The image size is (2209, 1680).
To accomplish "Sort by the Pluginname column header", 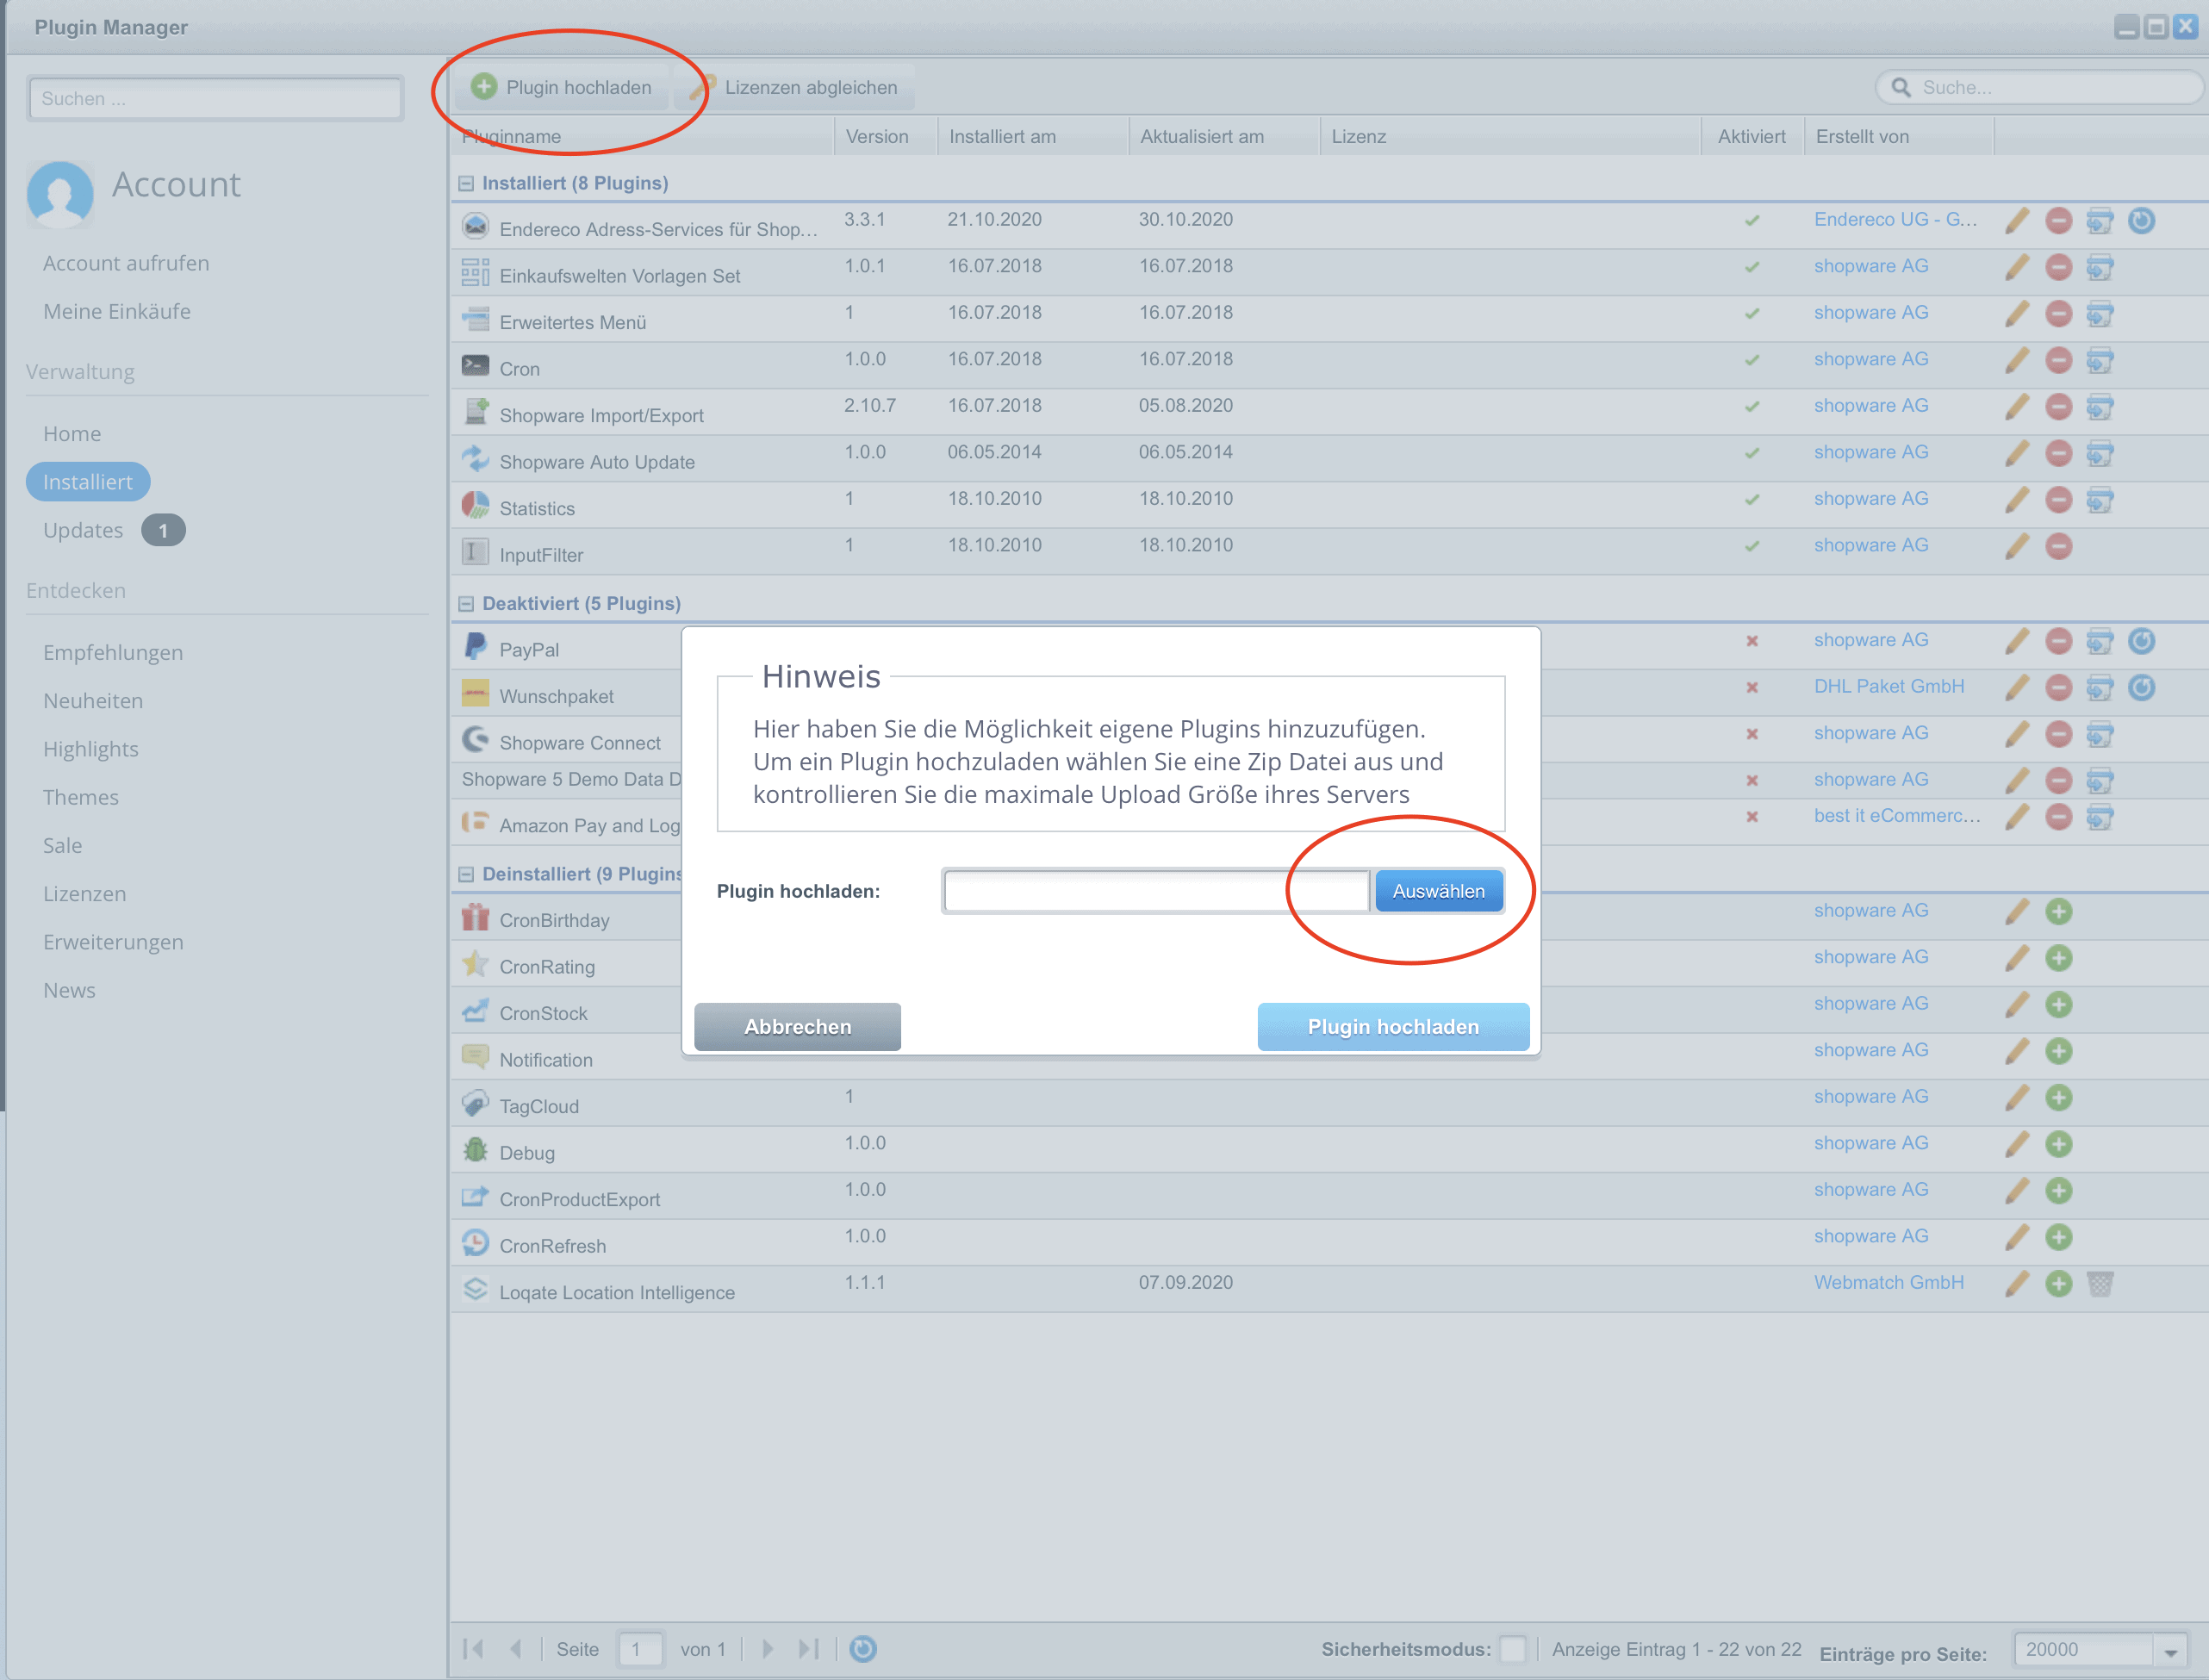I will [643, 137].
